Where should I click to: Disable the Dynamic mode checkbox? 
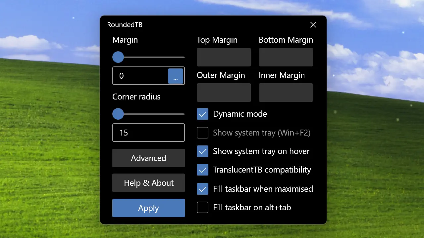203,114
